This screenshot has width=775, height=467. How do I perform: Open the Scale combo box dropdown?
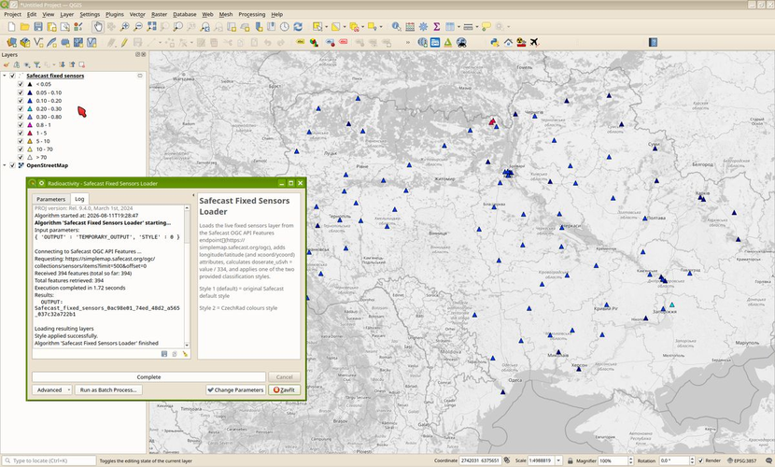coord(558,460)
